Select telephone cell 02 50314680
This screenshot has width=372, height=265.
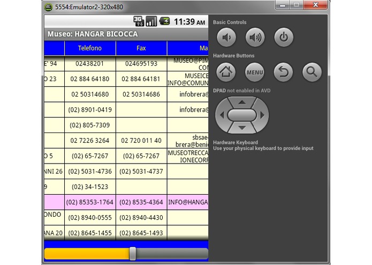tap(90, 94)
